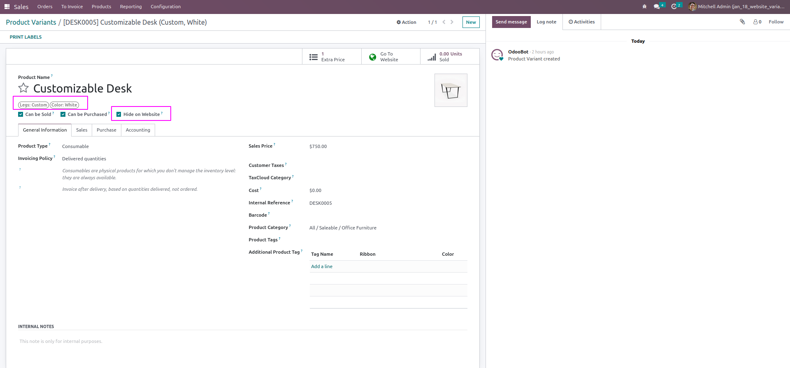This screenshot has width=790, height=368.
Task: Switch to the General Information tab
Action: (x=45, y=130)
